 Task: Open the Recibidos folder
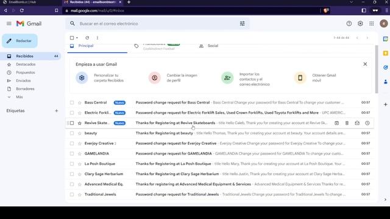click(30, 56)
